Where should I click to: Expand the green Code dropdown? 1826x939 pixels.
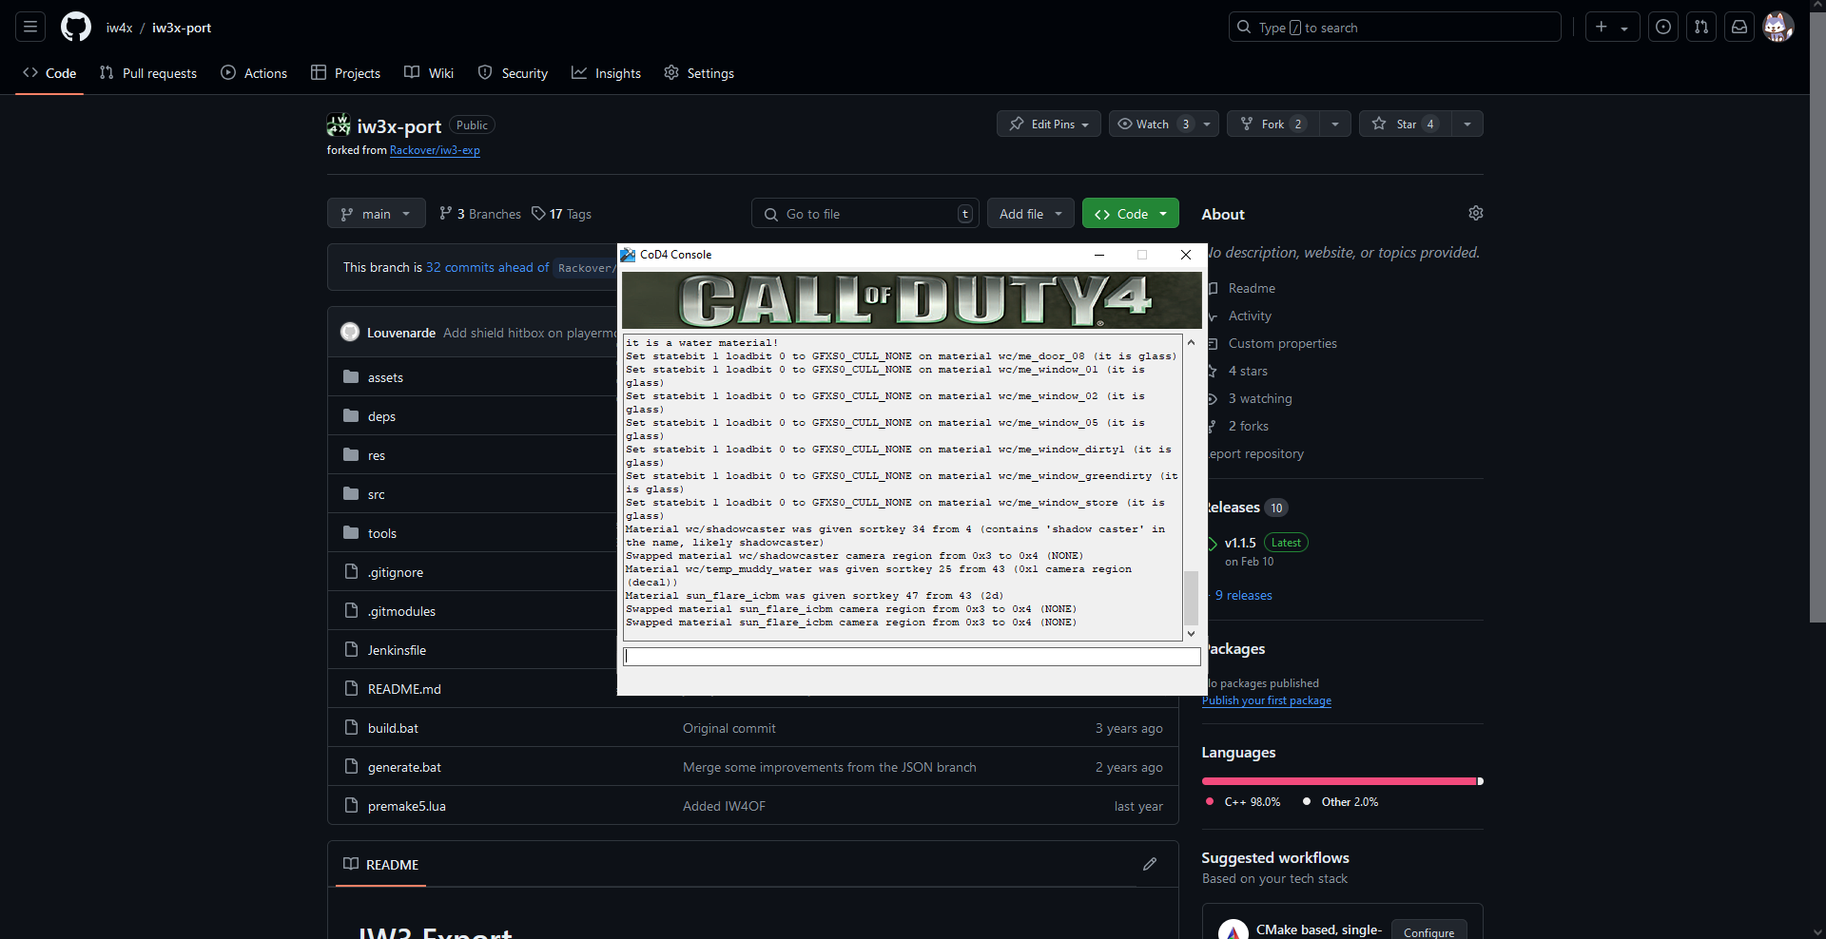1130,214
